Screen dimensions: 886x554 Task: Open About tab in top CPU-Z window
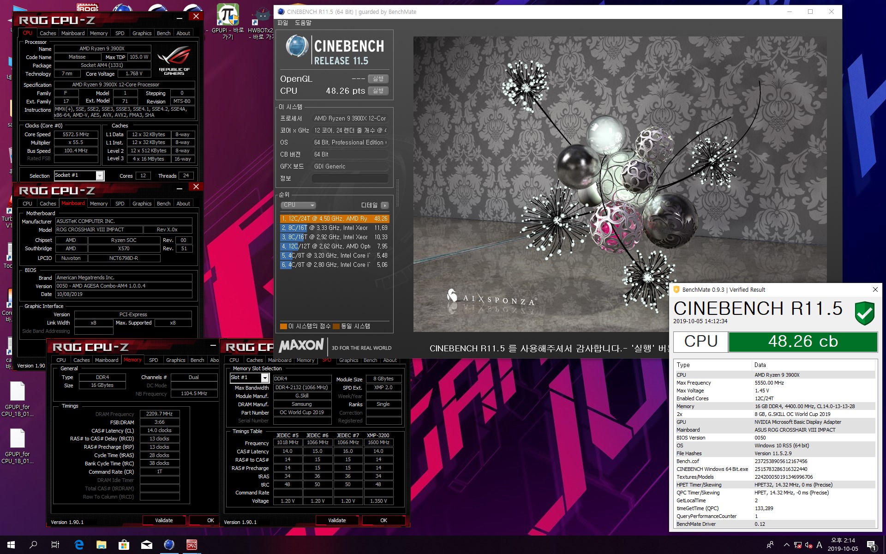183,33
